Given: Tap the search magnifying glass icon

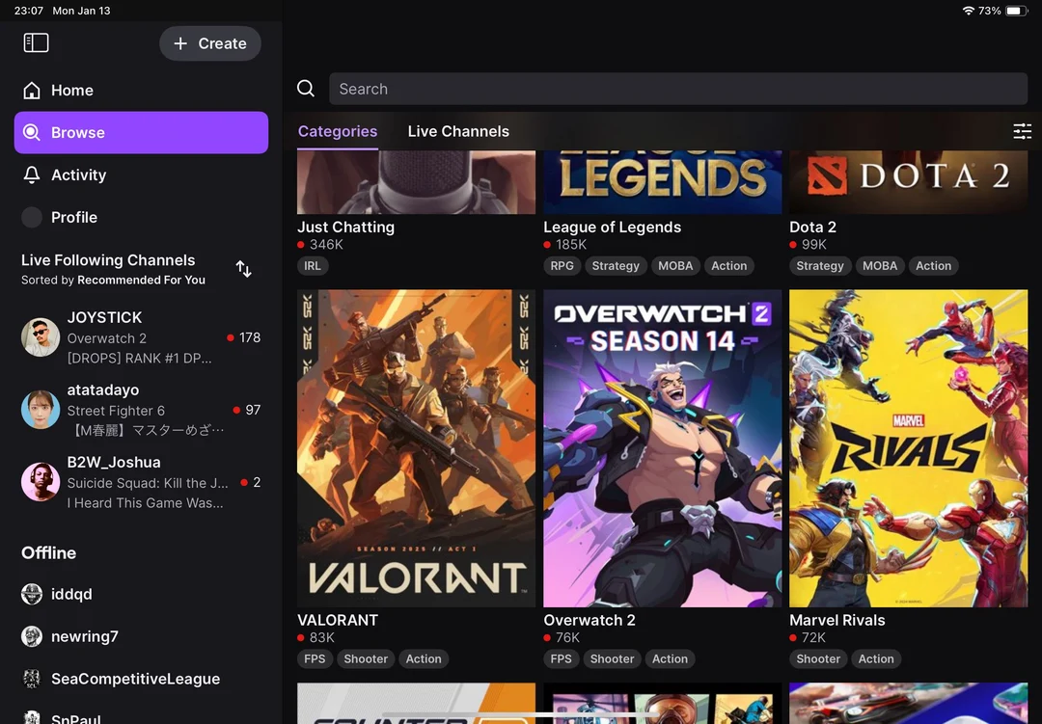Looking at the screenshot, I should [305, 88].
